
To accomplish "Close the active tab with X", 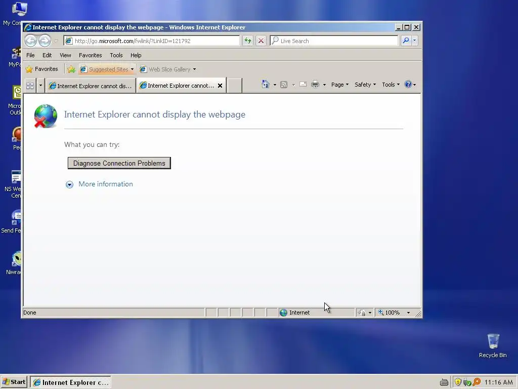I will click(x=220, y=86).
